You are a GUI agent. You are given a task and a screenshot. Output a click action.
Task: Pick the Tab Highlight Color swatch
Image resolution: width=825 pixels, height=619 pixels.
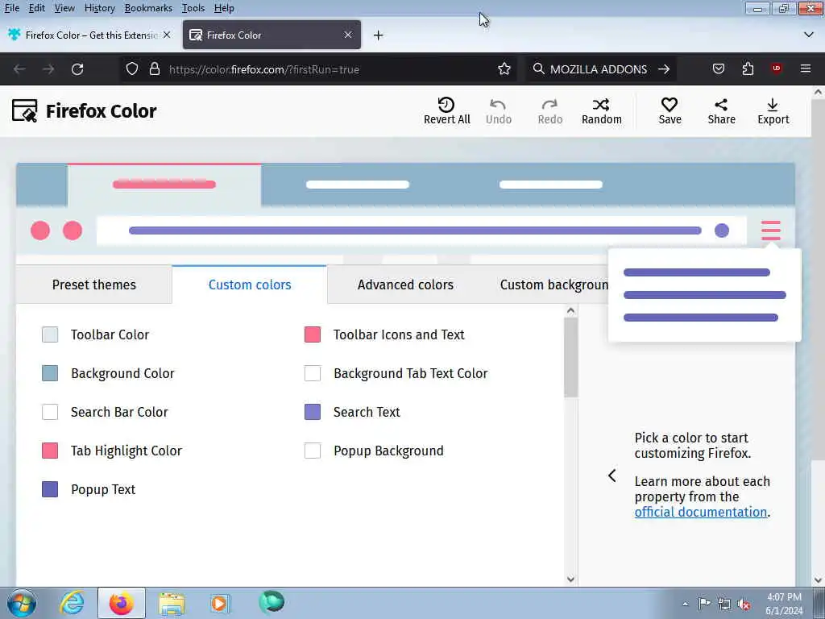pos(50,451)
